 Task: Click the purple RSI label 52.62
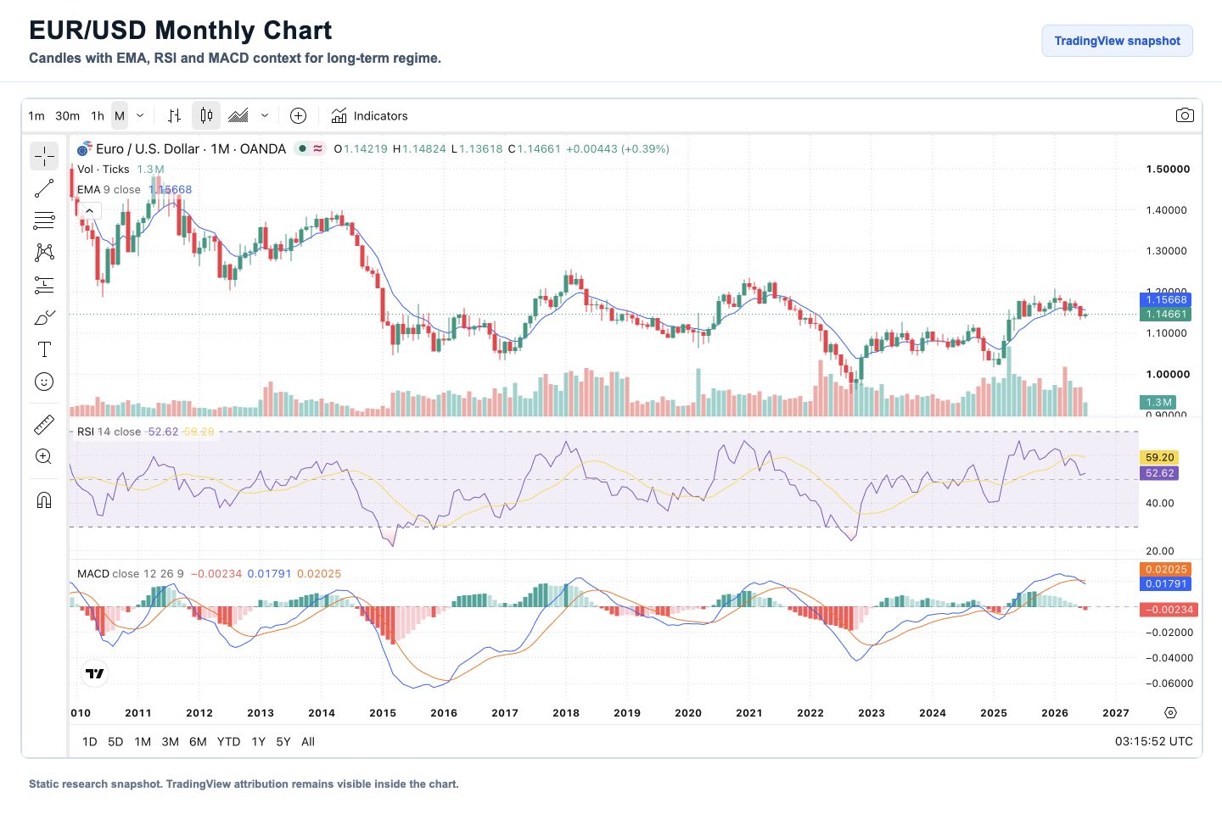[x=1158, y=473]
